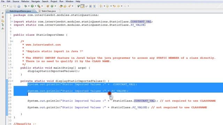Collapse the main method fold at line 17
Image resolution: width=223 pixels, height=125 pixels.
pyautogui.click(x=12, y=68)
